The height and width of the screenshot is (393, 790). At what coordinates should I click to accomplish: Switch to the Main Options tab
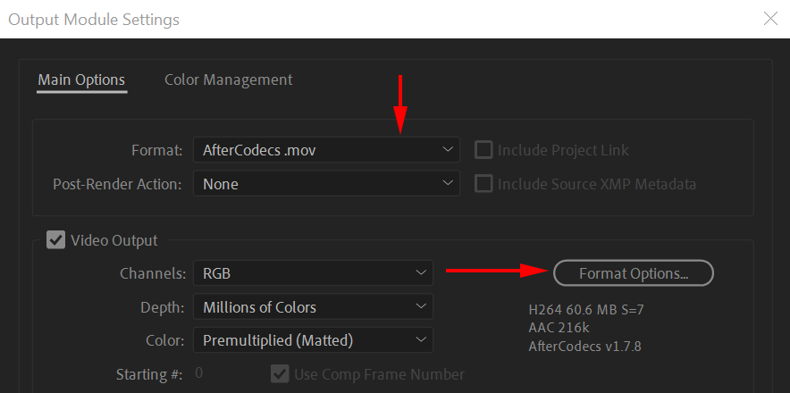(x=81, y=80)
